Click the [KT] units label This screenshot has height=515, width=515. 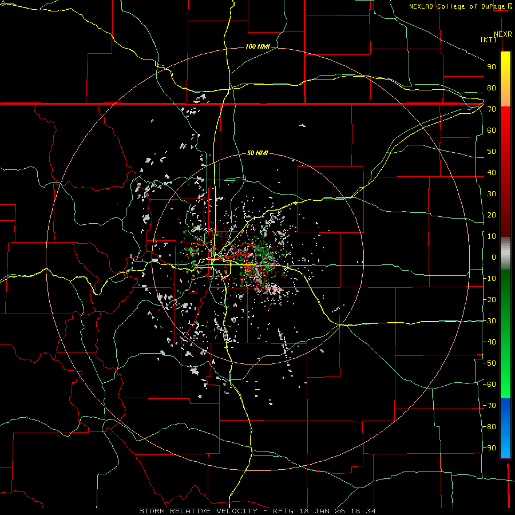[x=489, y=39]
